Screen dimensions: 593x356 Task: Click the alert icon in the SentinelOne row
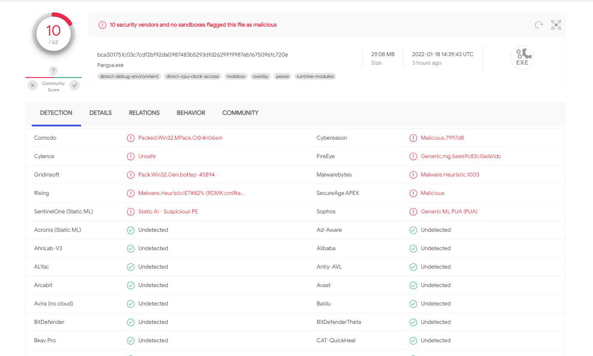[x=131, y=212]
